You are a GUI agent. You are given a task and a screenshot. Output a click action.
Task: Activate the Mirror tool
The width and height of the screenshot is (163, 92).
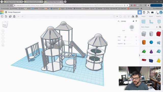tap(133, 16)
